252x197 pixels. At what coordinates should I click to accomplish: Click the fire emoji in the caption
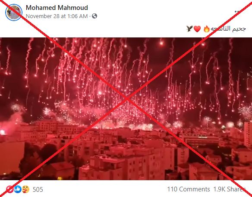pos(207,29)
